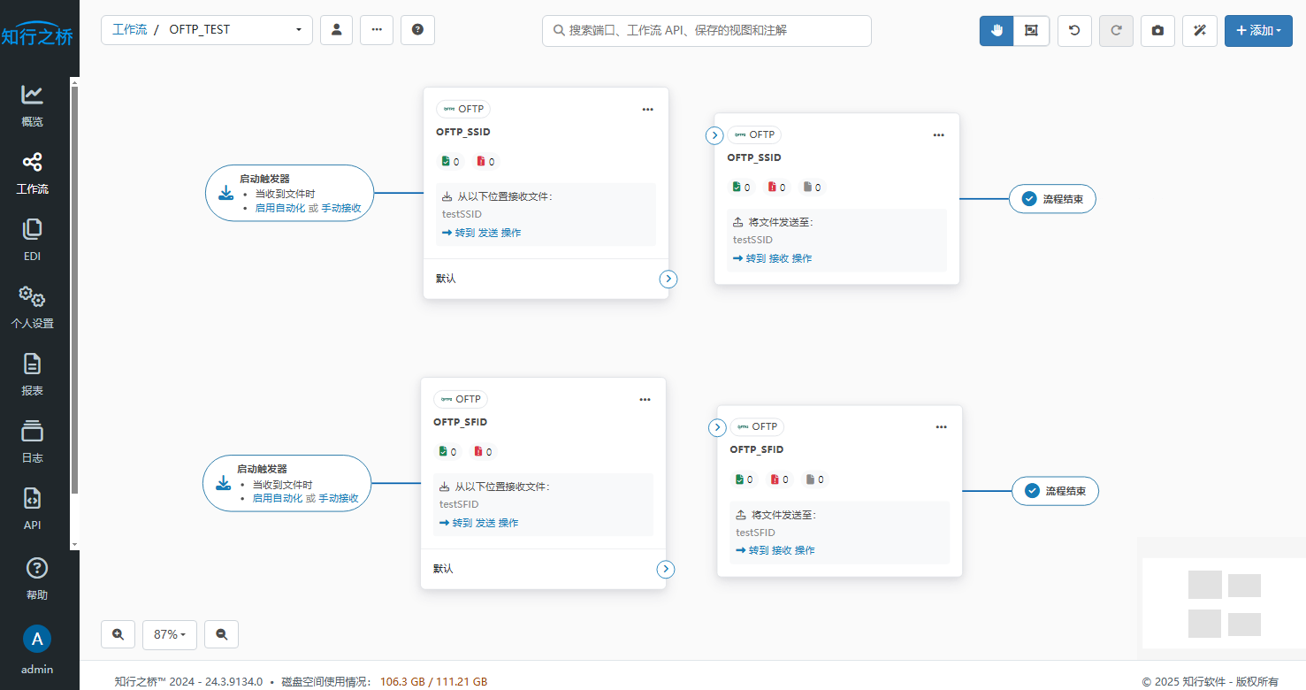The width and height of the screenshot is (1306, 690).
Task: Click the undo arrow icon
Action: [1074, 30]
